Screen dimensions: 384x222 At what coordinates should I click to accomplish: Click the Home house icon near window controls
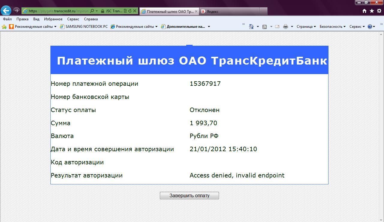click(x=364, y=11)
